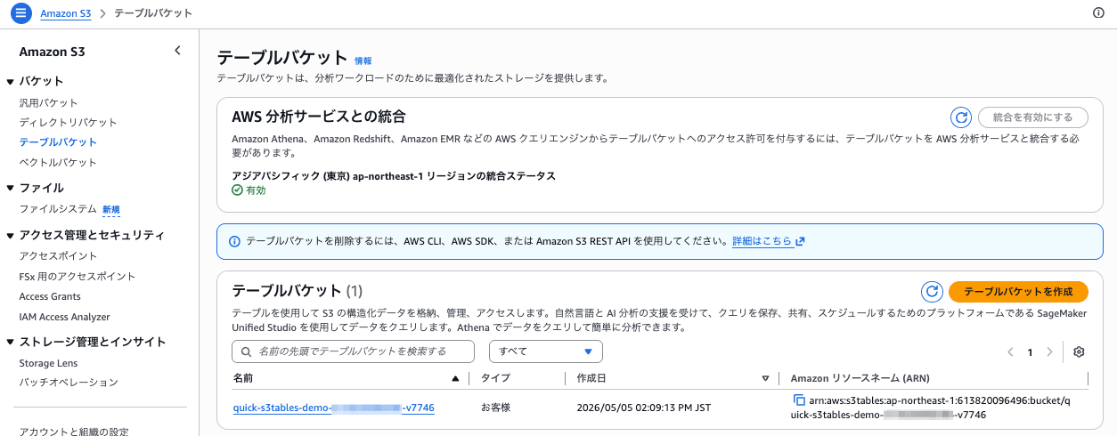Refresh the AWS分析サービスとの統合 panel

click(x=960, y=117)
